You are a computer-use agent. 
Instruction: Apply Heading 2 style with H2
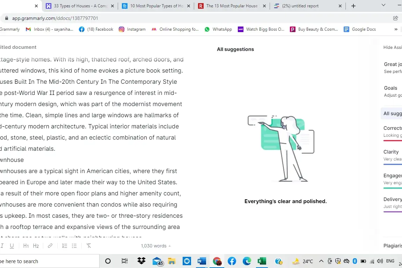36,246
